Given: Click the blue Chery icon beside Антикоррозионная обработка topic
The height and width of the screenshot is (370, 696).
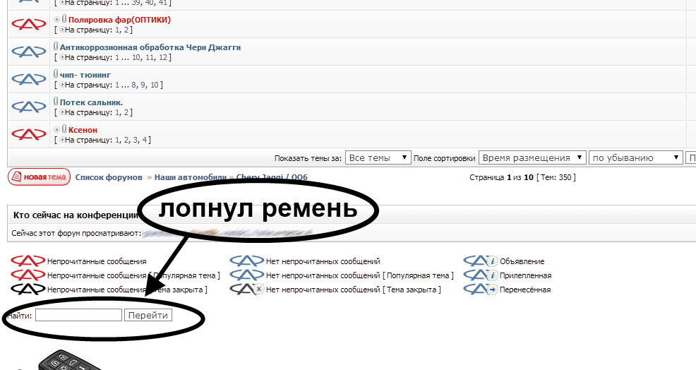Looking at the screenshot, I should (29, 52).
